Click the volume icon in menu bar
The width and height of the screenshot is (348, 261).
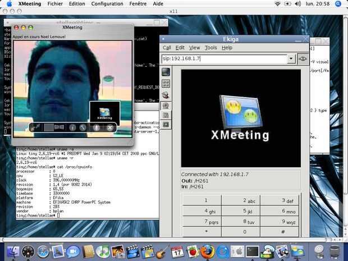click(298, 4)
